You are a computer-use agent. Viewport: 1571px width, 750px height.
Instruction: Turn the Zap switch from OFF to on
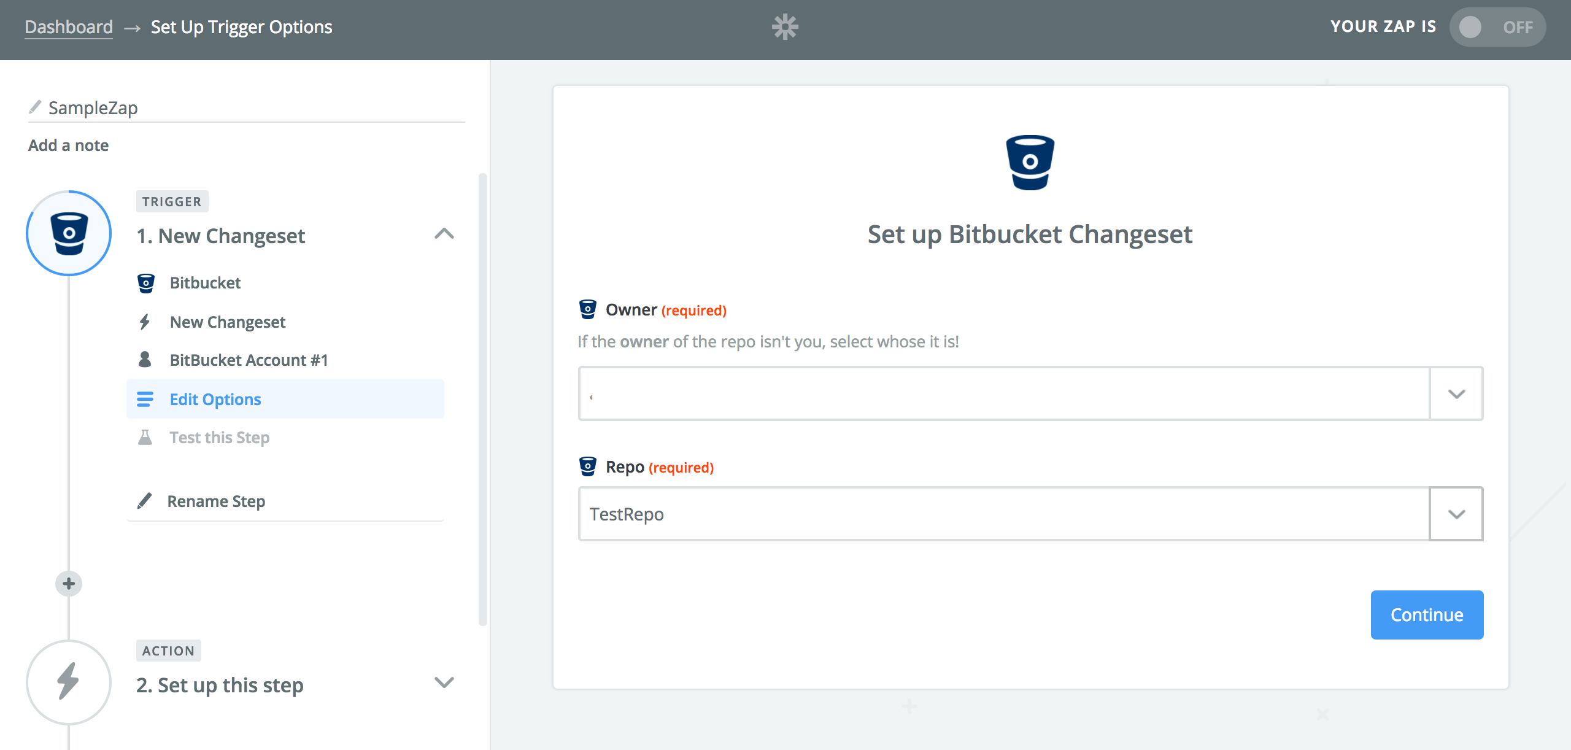coord(1497,27)
